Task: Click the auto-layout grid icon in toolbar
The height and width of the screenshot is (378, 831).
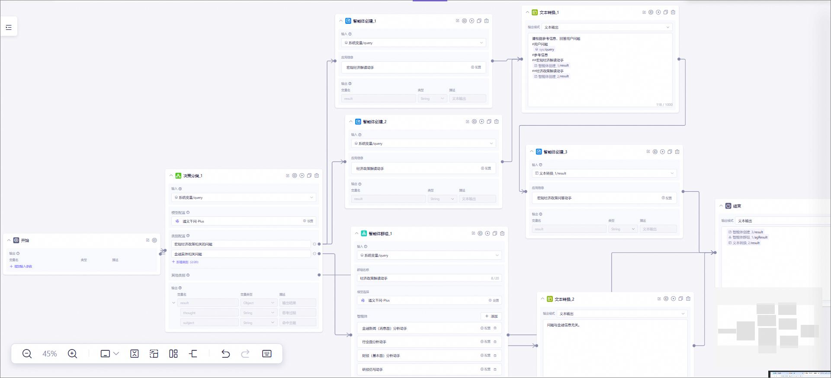Action: tap(173, 354)
